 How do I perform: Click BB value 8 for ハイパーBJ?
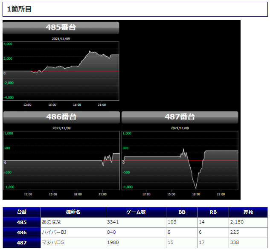point(169,232)
